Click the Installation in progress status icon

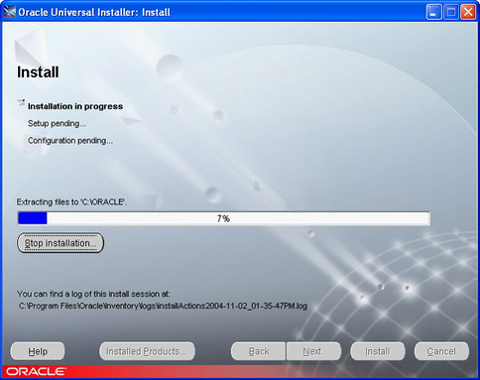point(21,102)
